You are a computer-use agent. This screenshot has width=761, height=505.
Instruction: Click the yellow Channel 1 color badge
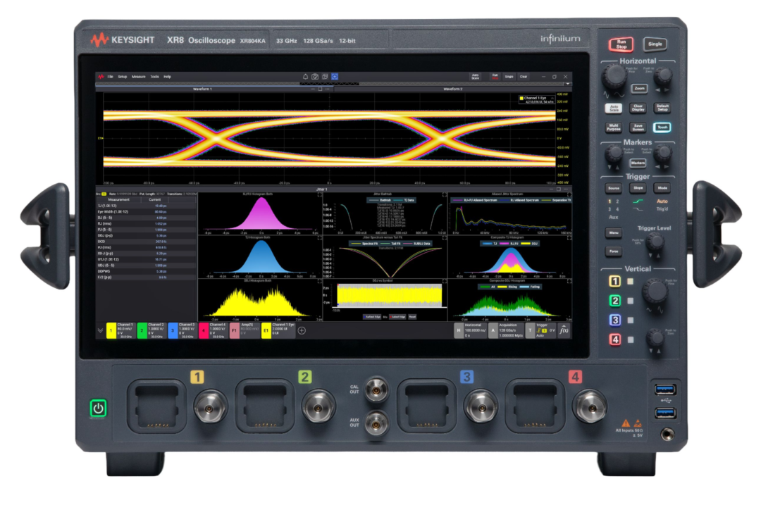111,331
